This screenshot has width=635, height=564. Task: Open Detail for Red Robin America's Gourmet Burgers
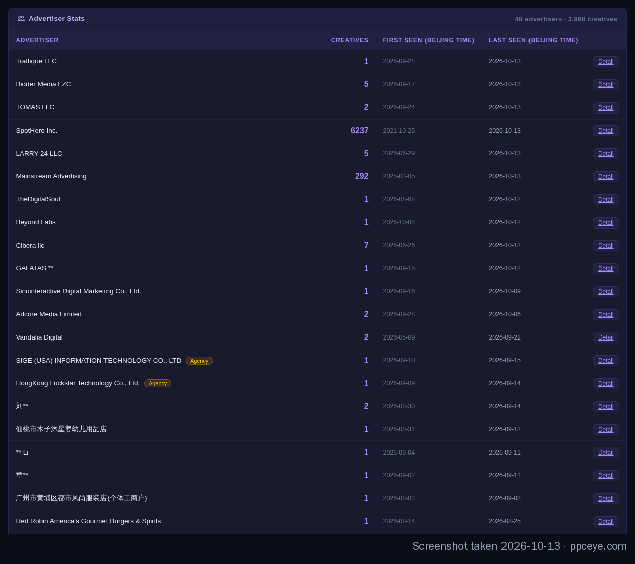(606, 522)
